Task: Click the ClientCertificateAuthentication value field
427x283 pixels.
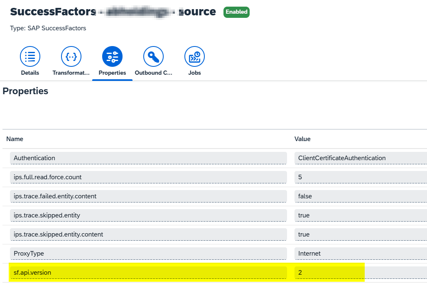Action: tap(361, 158)
